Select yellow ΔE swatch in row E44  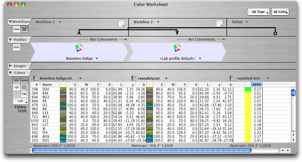248,93
